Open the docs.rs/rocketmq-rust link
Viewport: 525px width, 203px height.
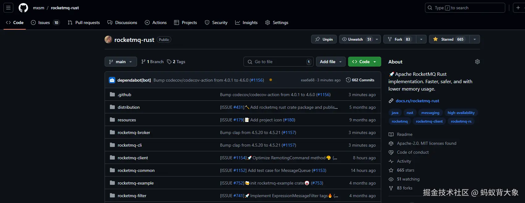(x=417, y=101)
